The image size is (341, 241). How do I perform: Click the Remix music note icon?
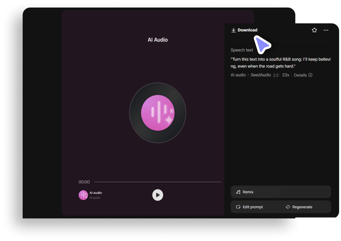238,192
